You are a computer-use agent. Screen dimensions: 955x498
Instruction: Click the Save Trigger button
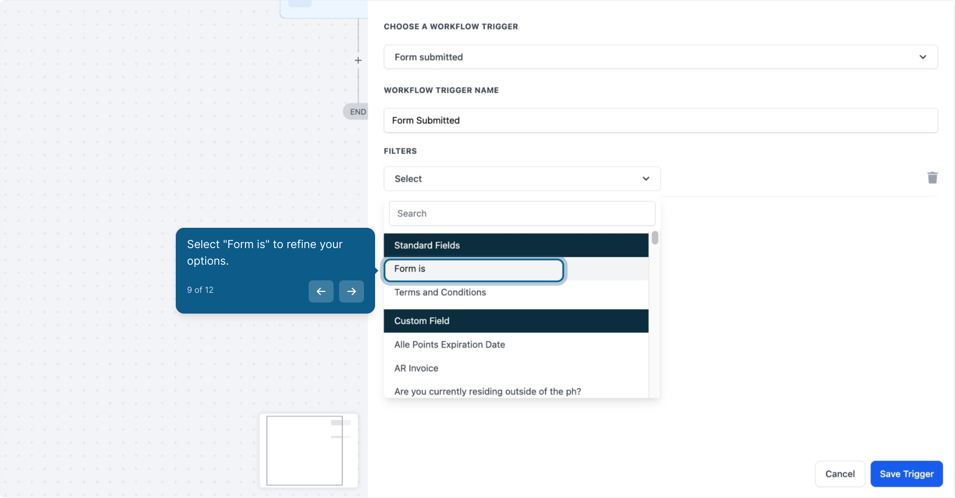pos(907,474)
